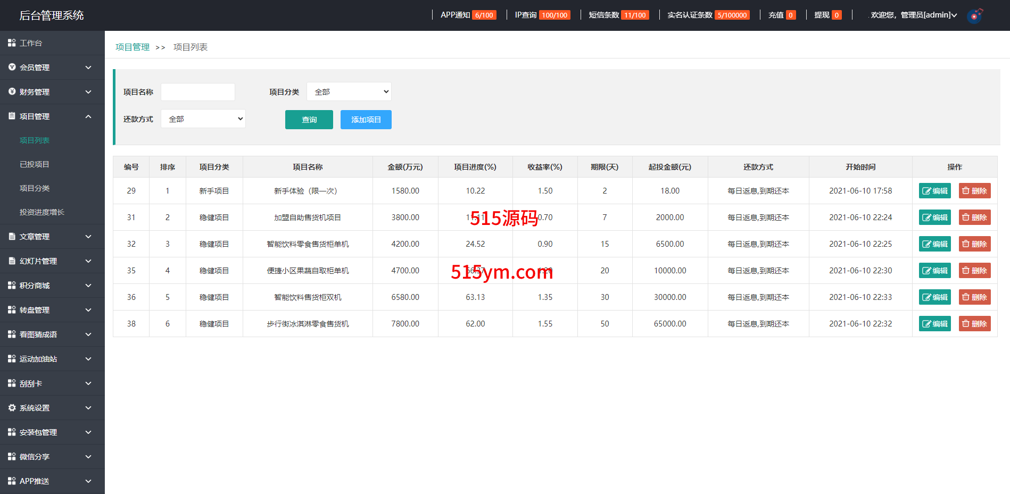Open the 项目分类 filter dropdown
This screenshot has width=1010, height=494.
point(349,92)
